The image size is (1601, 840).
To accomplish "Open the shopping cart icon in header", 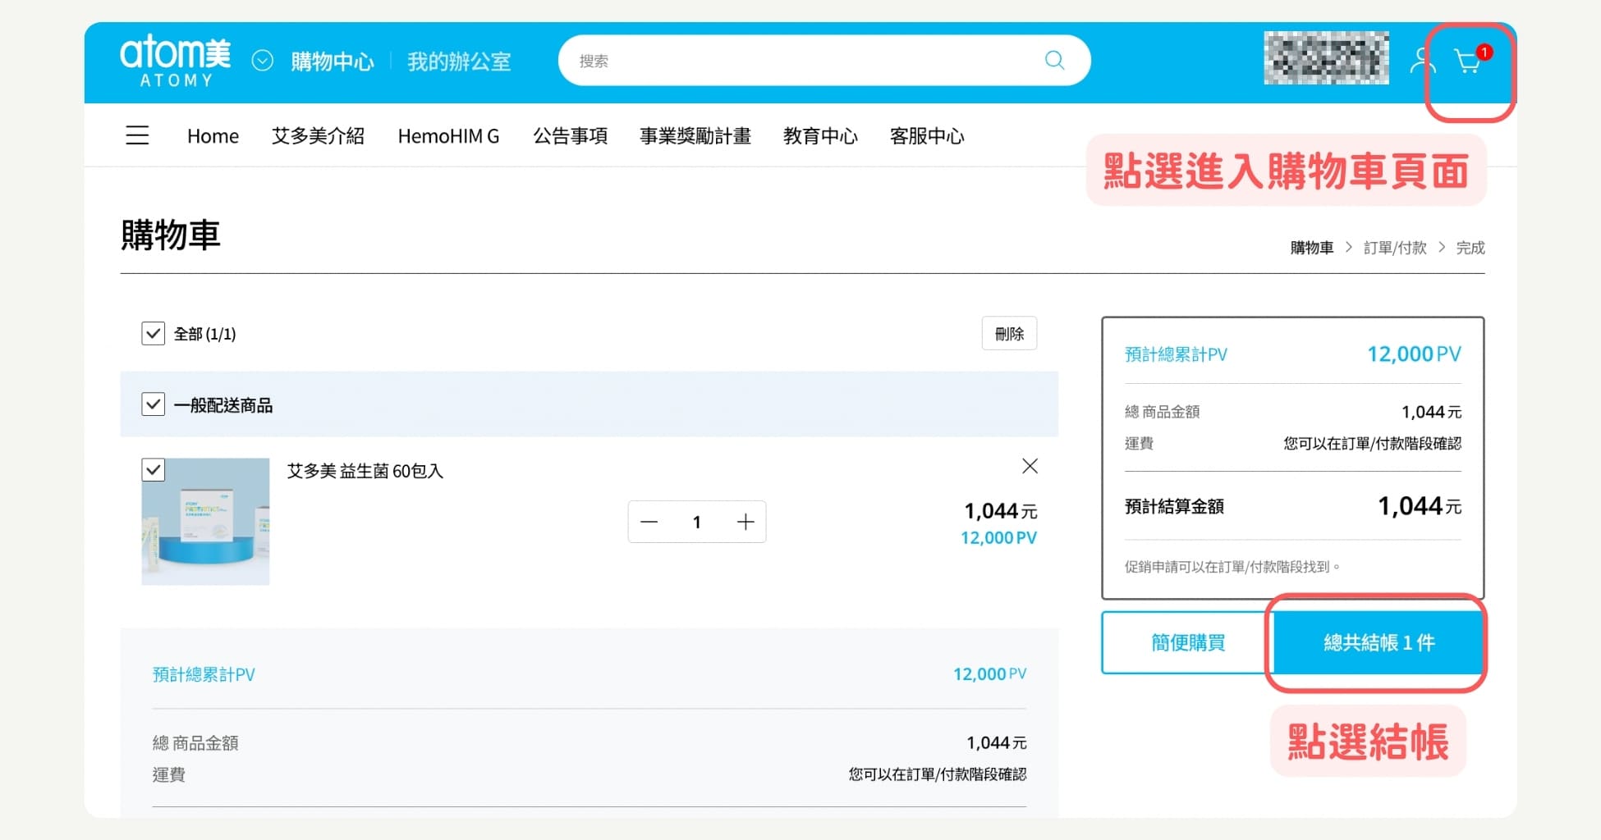I will coord(1467,62).
